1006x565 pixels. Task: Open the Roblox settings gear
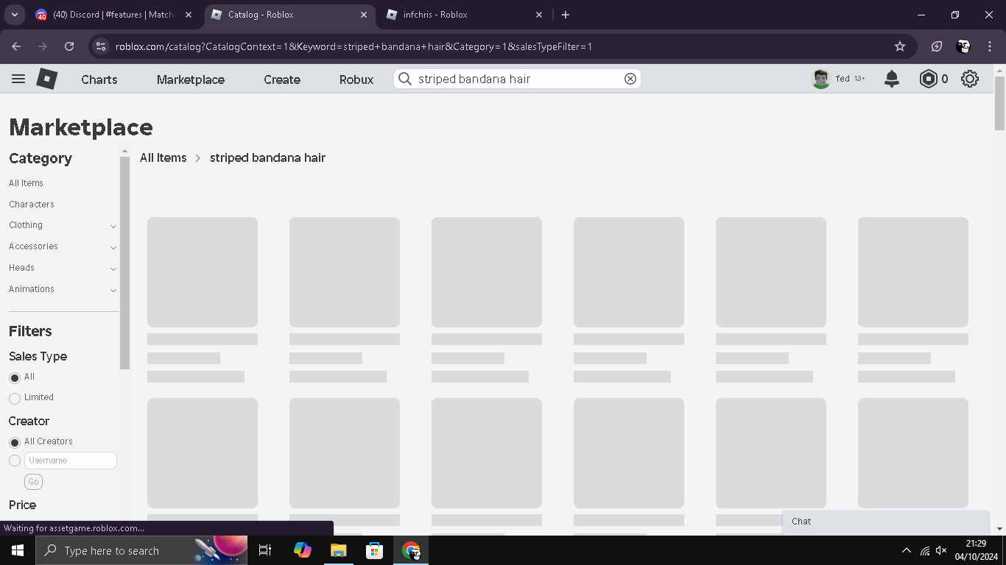coord(970,79)
